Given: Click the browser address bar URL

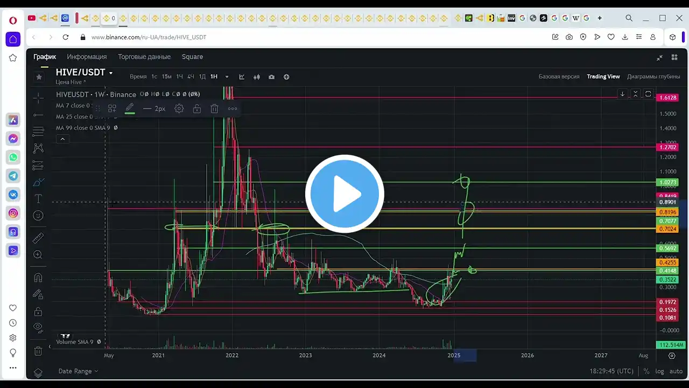Looking at the screenshot, I should coord(149,37).
